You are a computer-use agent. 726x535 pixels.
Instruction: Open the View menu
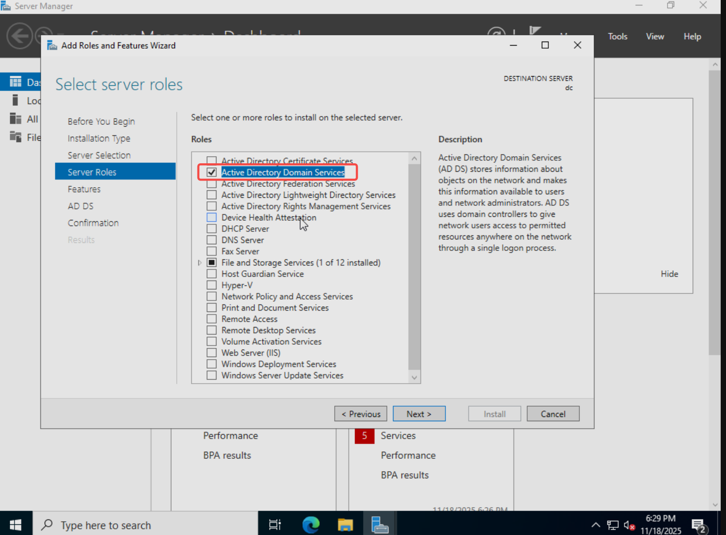(655, 36)
